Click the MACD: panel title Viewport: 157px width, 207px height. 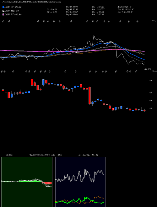point(9,155)
